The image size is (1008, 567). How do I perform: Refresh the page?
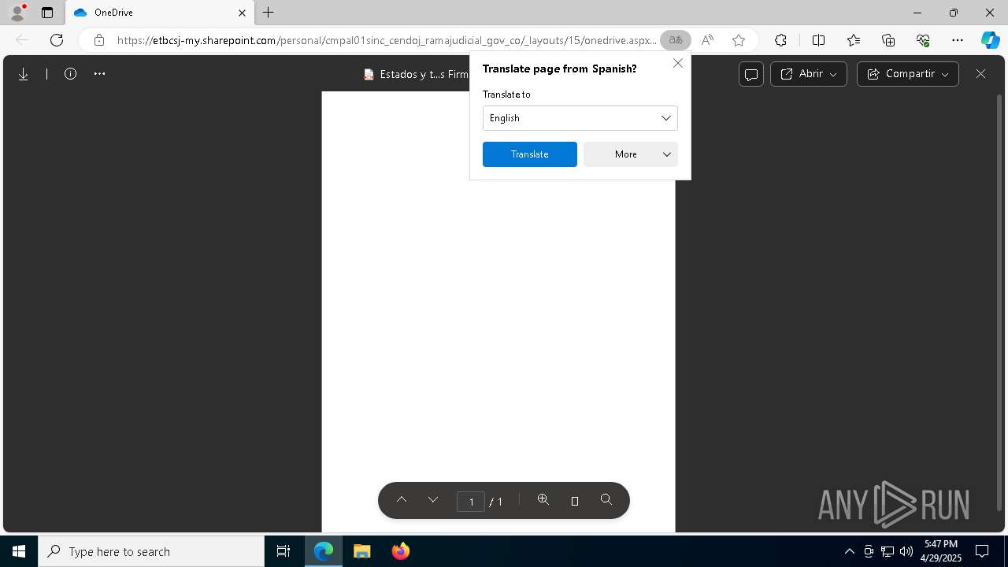tap(57, 40)
